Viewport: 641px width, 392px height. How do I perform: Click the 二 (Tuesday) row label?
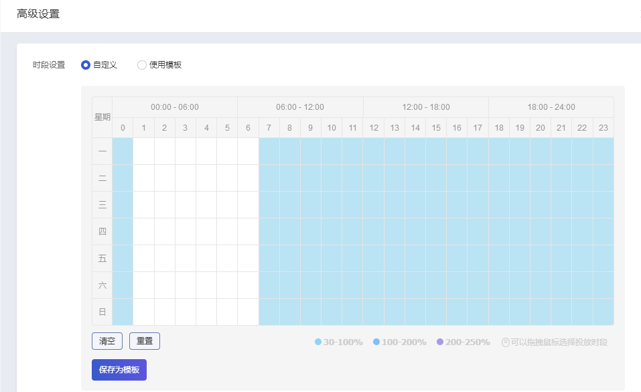point(102,178)
